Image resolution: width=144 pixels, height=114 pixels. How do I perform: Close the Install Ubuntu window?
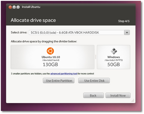pos(10,7)
